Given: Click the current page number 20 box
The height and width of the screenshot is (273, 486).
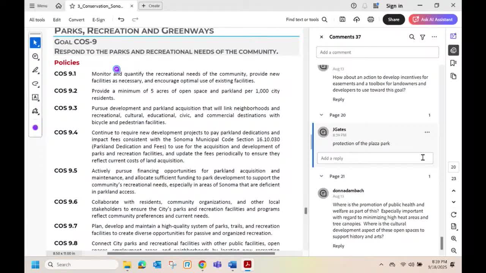Looking at the screenshot, I should point(453,167).
